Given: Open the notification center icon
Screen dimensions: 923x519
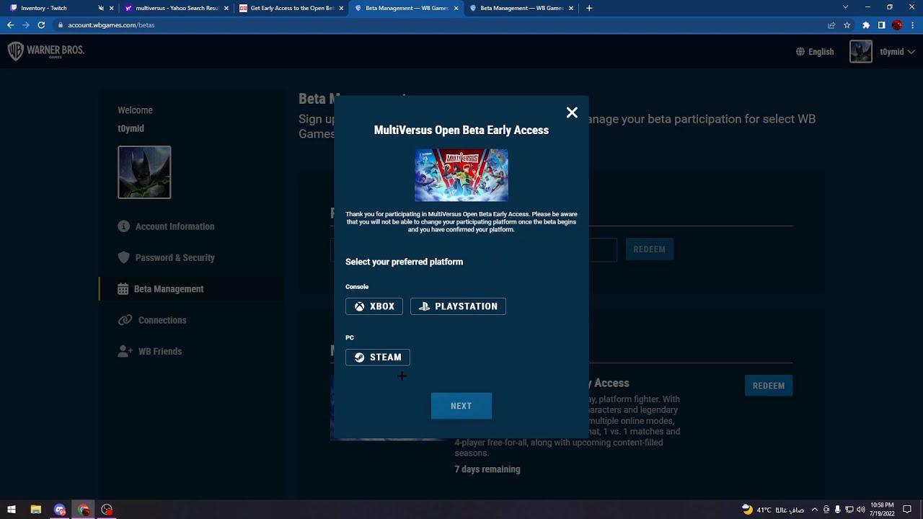Looking at the screenshot, I should [907, 510].
